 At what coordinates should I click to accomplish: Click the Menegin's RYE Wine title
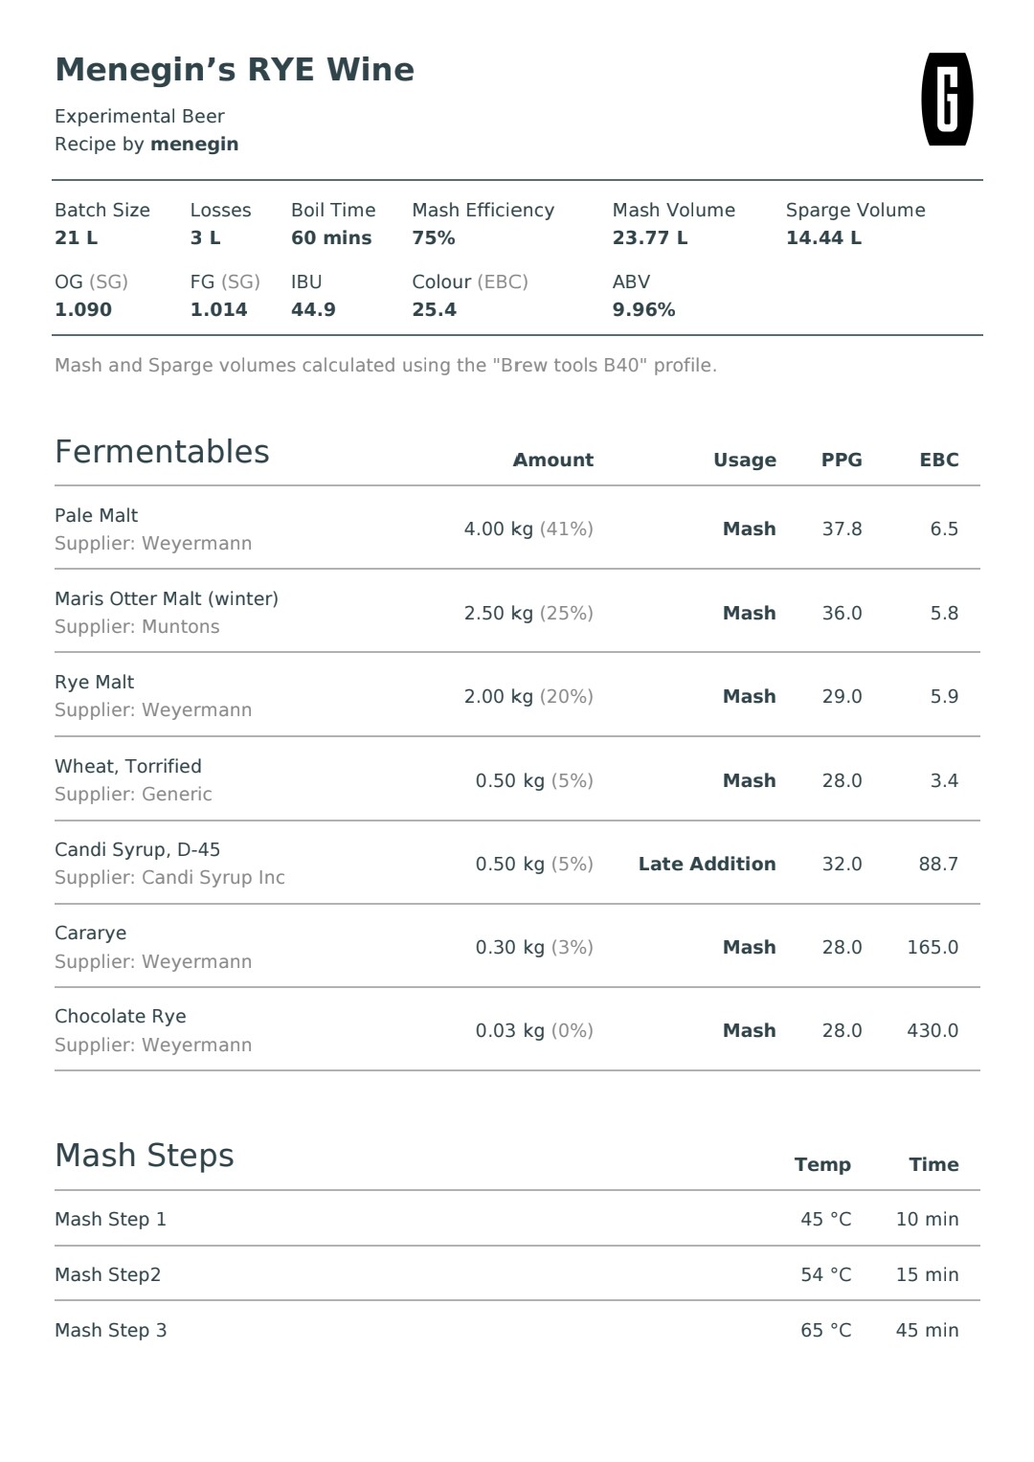point(235,70)
